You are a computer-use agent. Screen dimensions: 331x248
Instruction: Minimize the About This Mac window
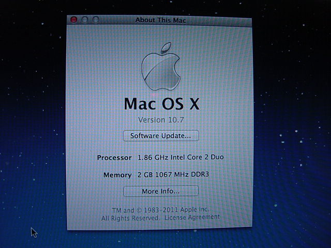pyautogui.click(x=85, y=20)
